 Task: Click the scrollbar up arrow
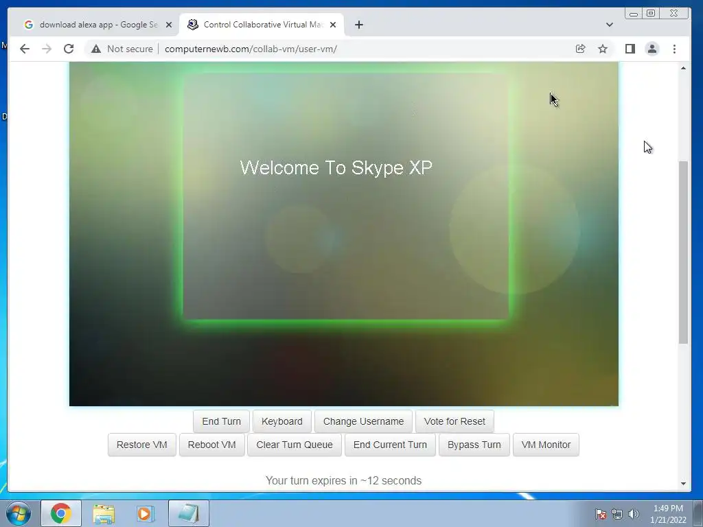pos(683,68)
